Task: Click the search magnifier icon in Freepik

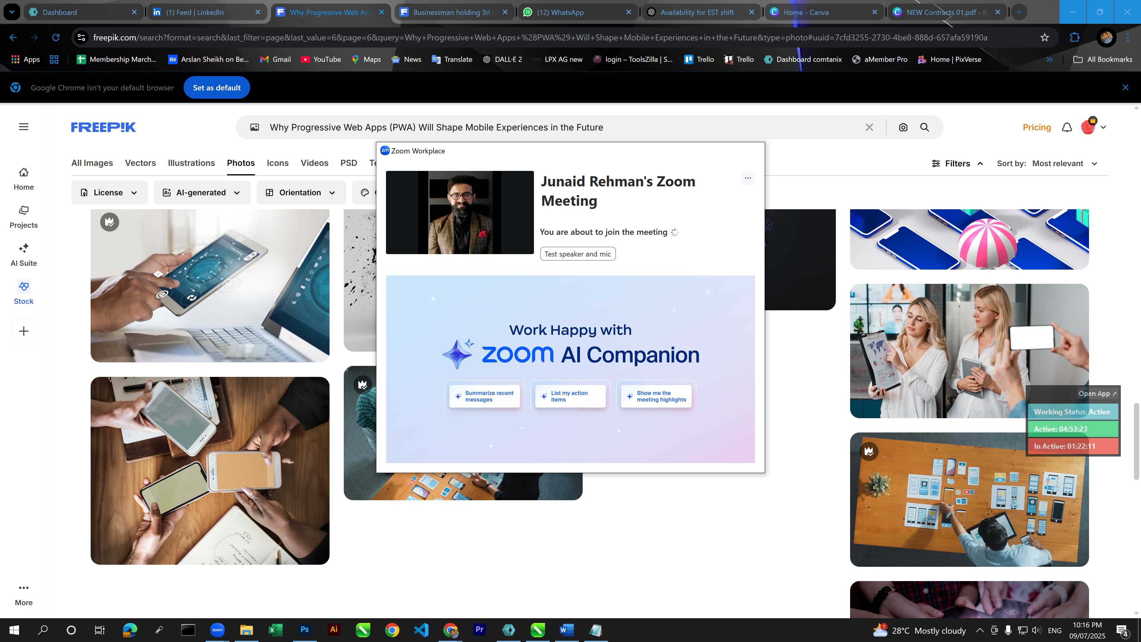Action: pos(924,127)
